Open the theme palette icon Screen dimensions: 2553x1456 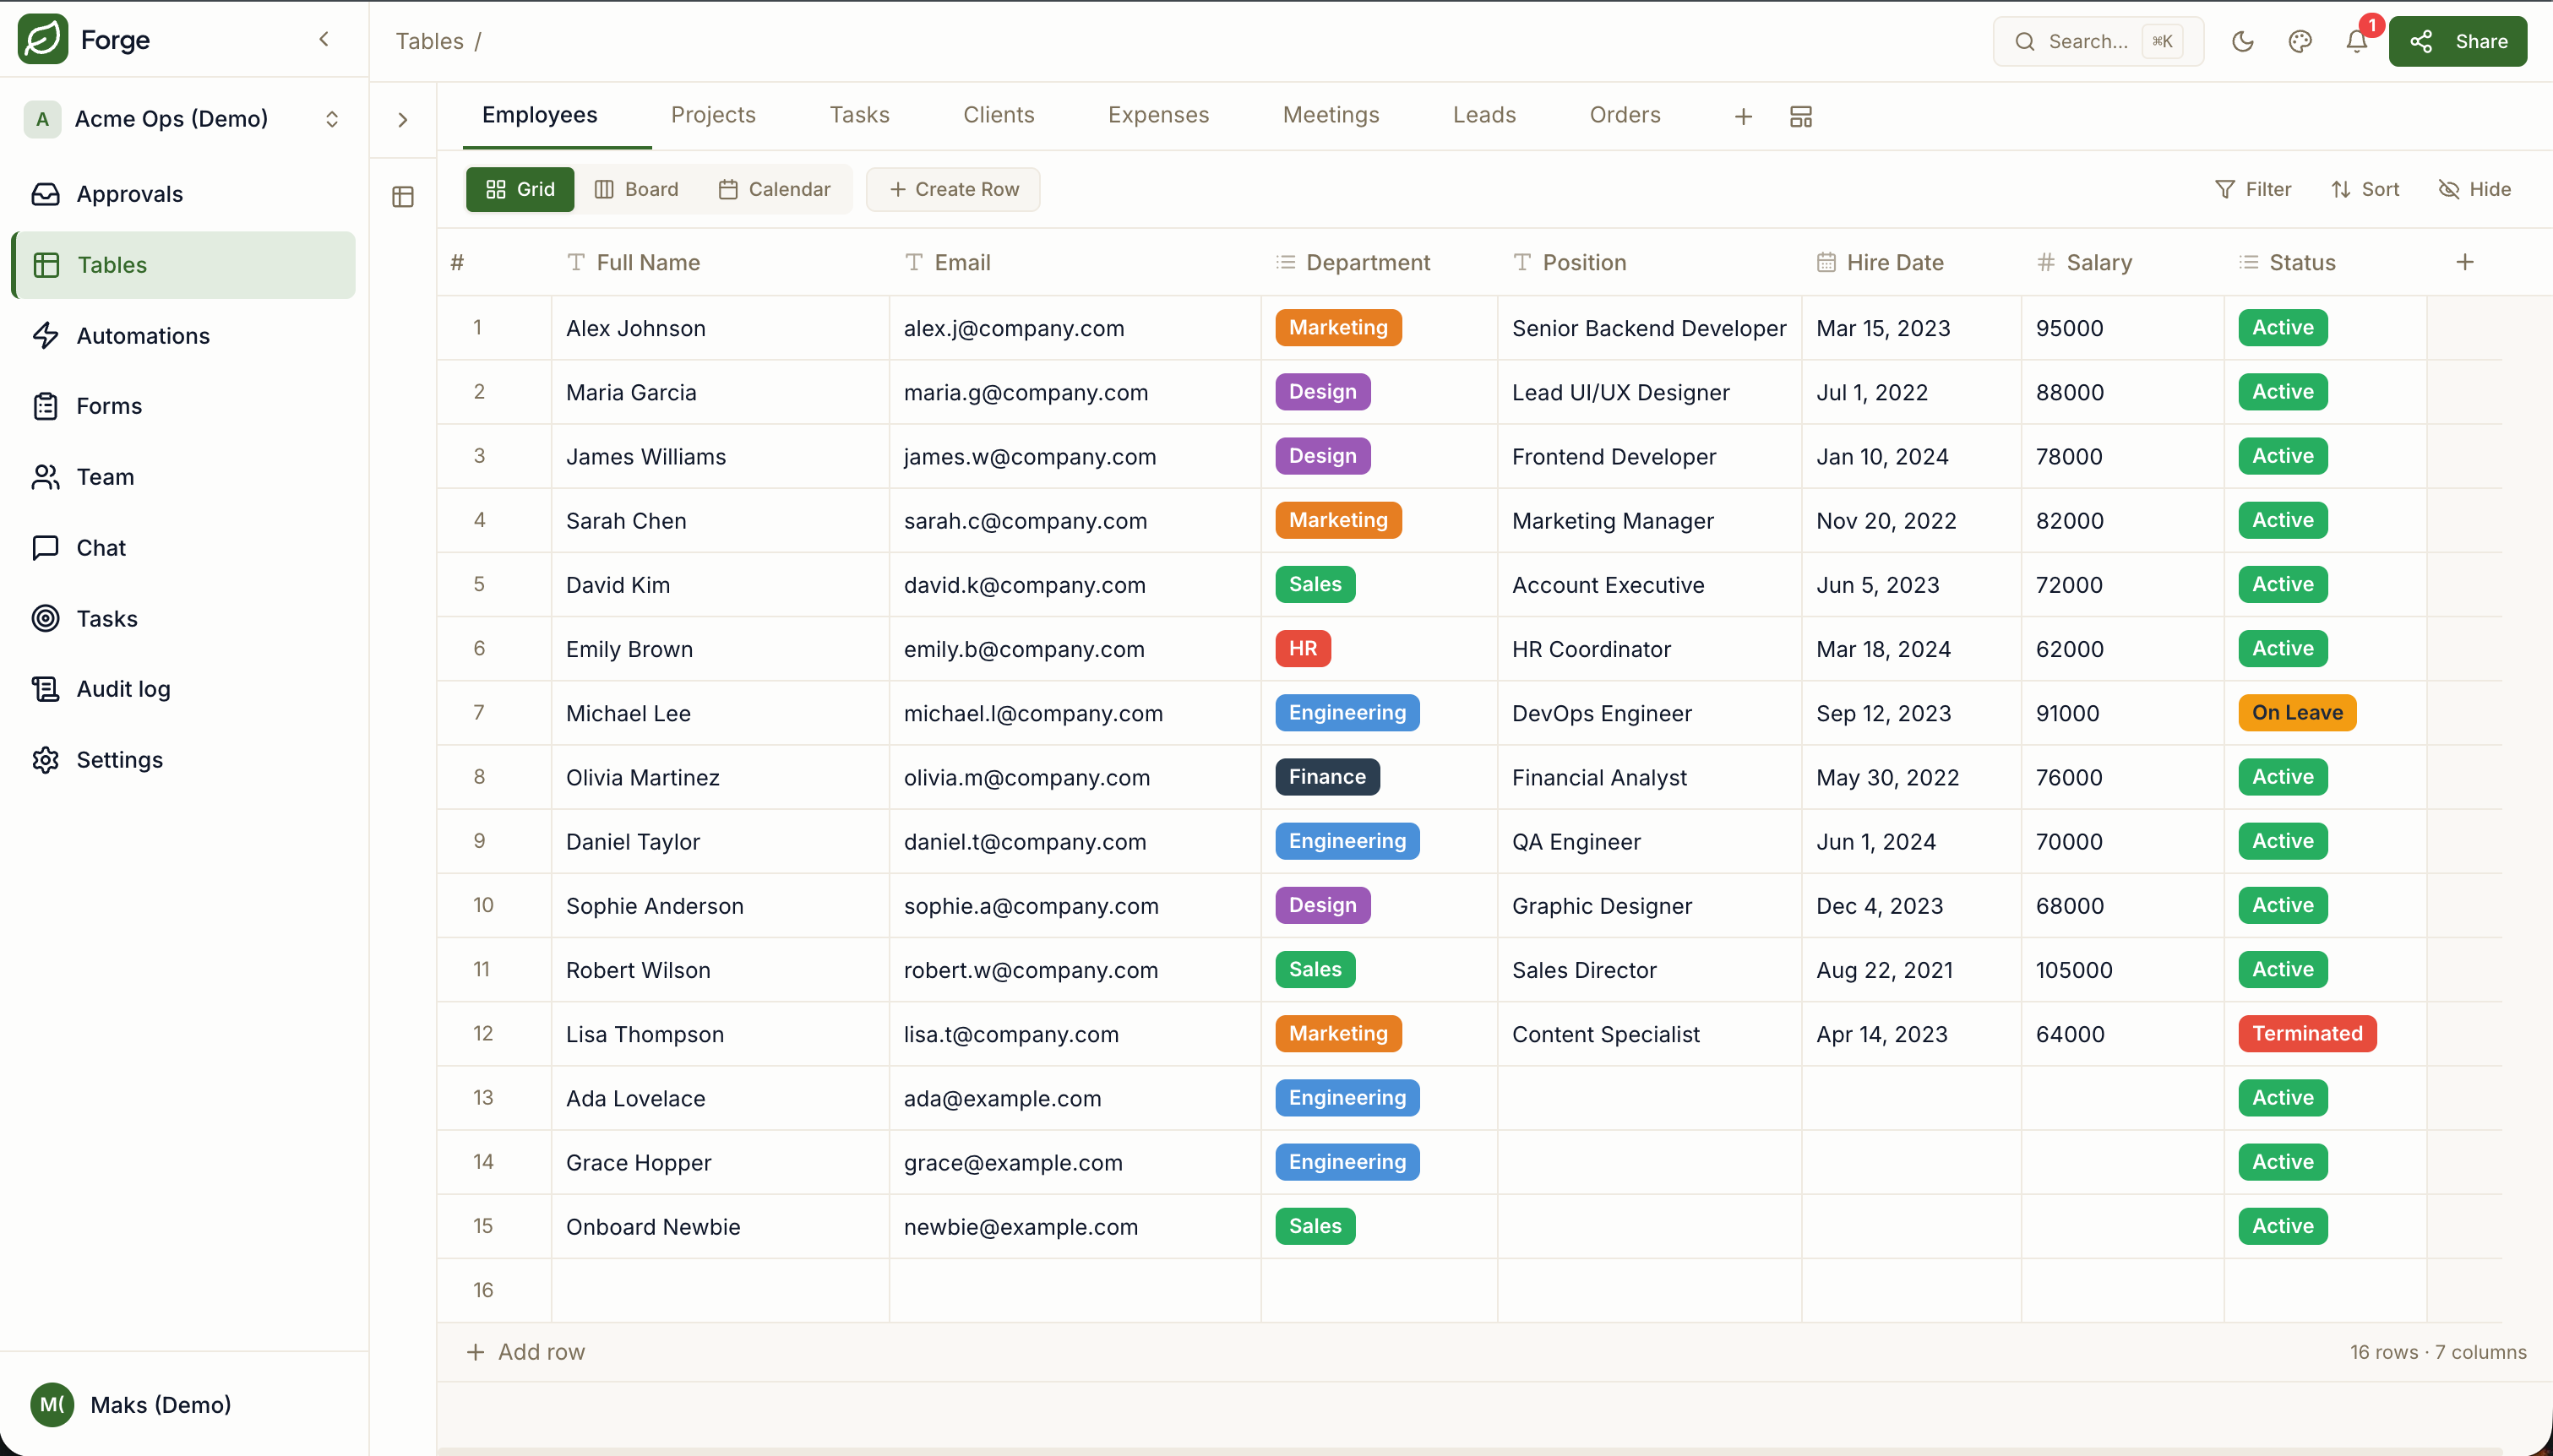pos(2300,41)
